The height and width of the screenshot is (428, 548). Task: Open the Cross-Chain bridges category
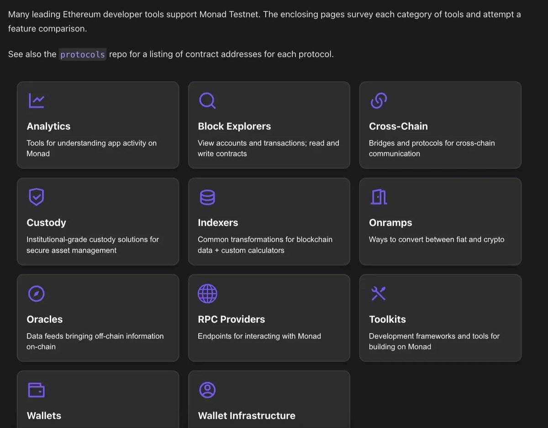[x=440, y=125]
